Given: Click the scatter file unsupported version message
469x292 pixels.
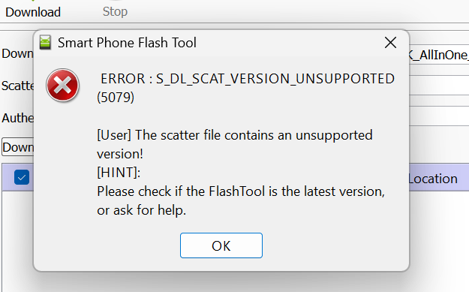Looking at the screenshot, I should tap(234, 144).
